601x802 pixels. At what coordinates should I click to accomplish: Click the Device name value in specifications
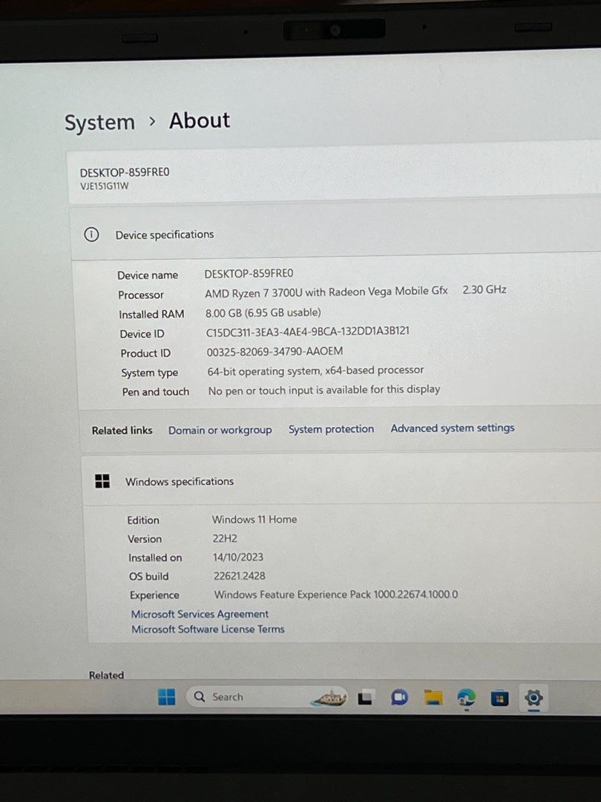pos(249,273)
